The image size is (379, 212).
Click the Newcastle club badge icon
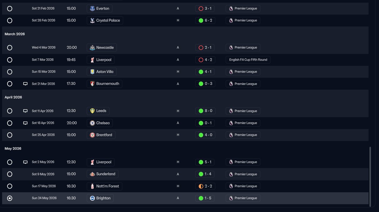(92, 48)
